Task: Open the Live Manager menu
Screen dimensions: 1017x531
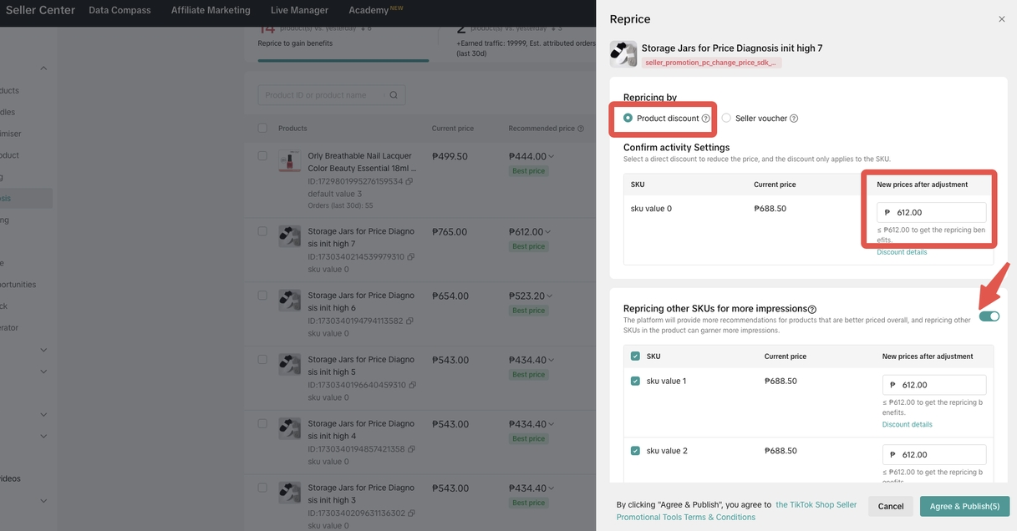Action: pos(299,10)
